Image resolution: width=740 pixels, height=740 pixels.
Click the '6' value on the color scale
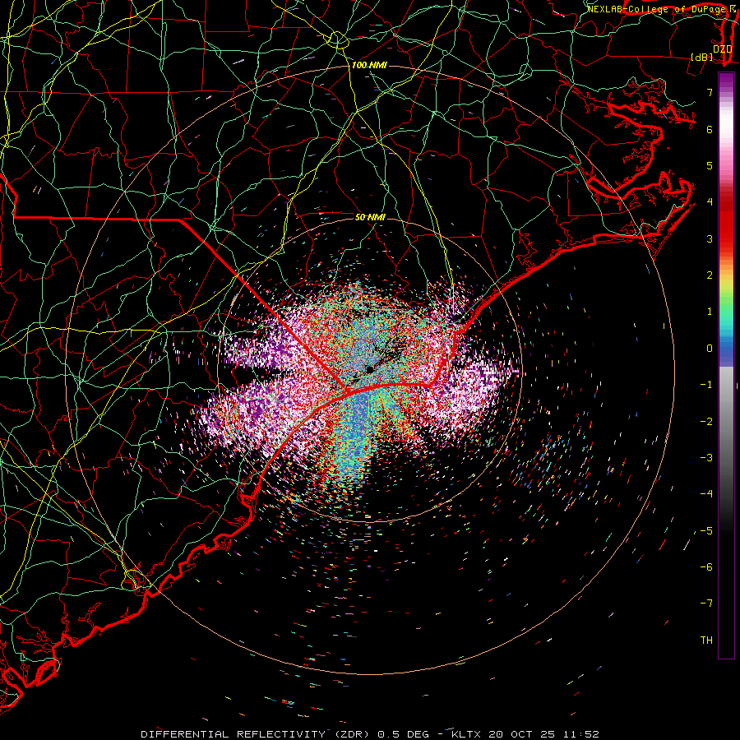710,129
